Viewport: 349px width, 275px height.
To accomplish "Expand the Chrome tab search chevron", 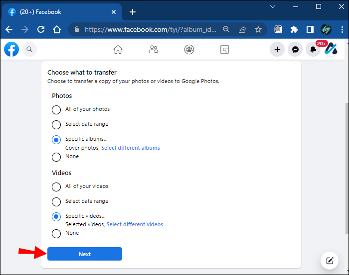I will (273, 6).
